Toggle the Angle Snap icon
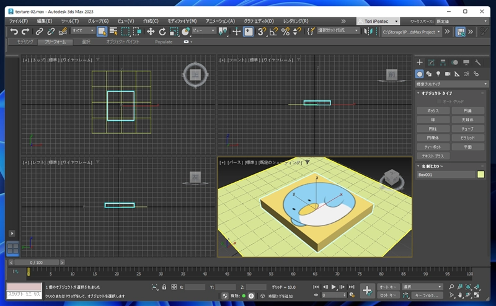496x306 pixels. tap(273, 32)
